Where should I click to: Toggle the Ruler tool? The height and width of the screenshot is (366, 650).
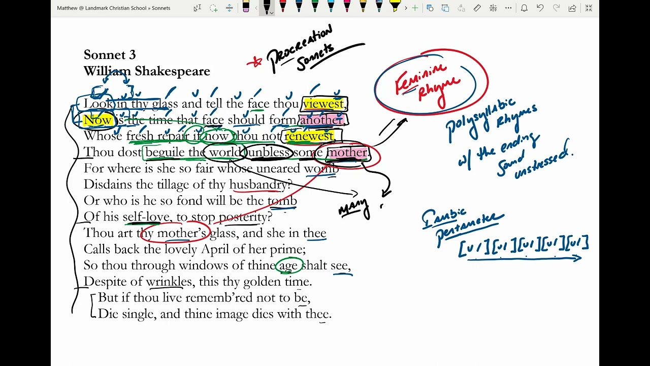pyautogui.click(x=477, y=8)
